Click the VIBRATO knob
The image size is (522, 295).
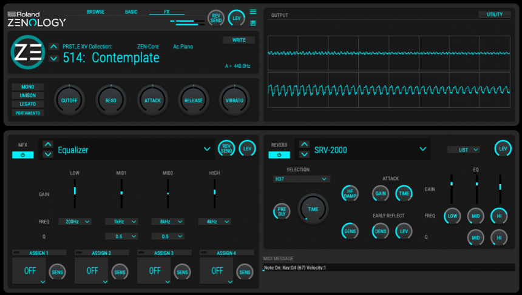click(234, 100)
